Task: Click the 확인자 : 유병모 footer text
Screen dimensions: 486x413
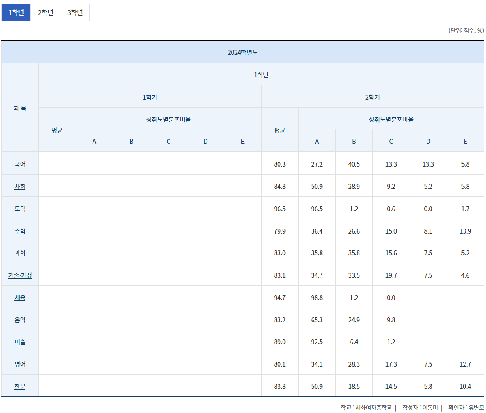Action: tap(466, 408)
